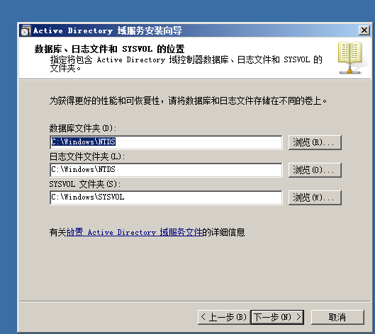This screenshot has width=375, height=334.
Task: Click the wizard icon in title bar
Action: pos(26,30)
